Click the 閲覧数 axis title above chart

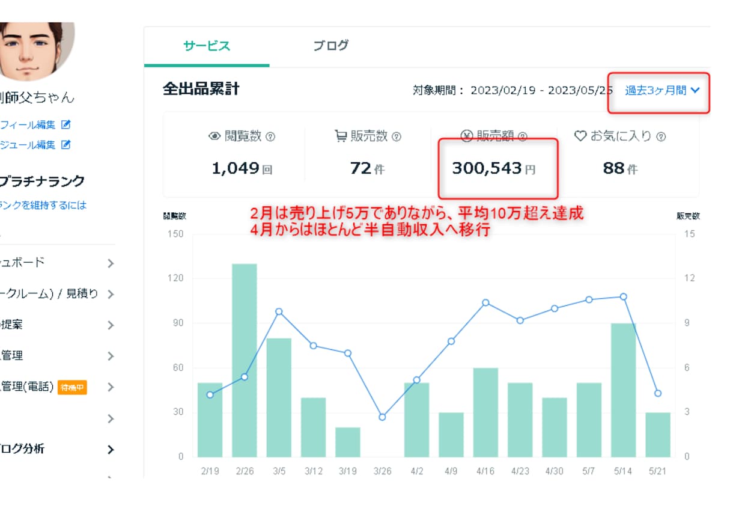174,216
